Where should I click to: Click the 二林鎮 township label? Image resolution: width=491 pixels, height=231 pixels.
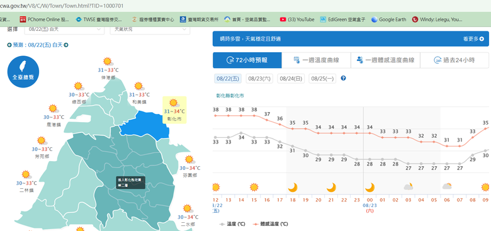click(x=26, y=190)
